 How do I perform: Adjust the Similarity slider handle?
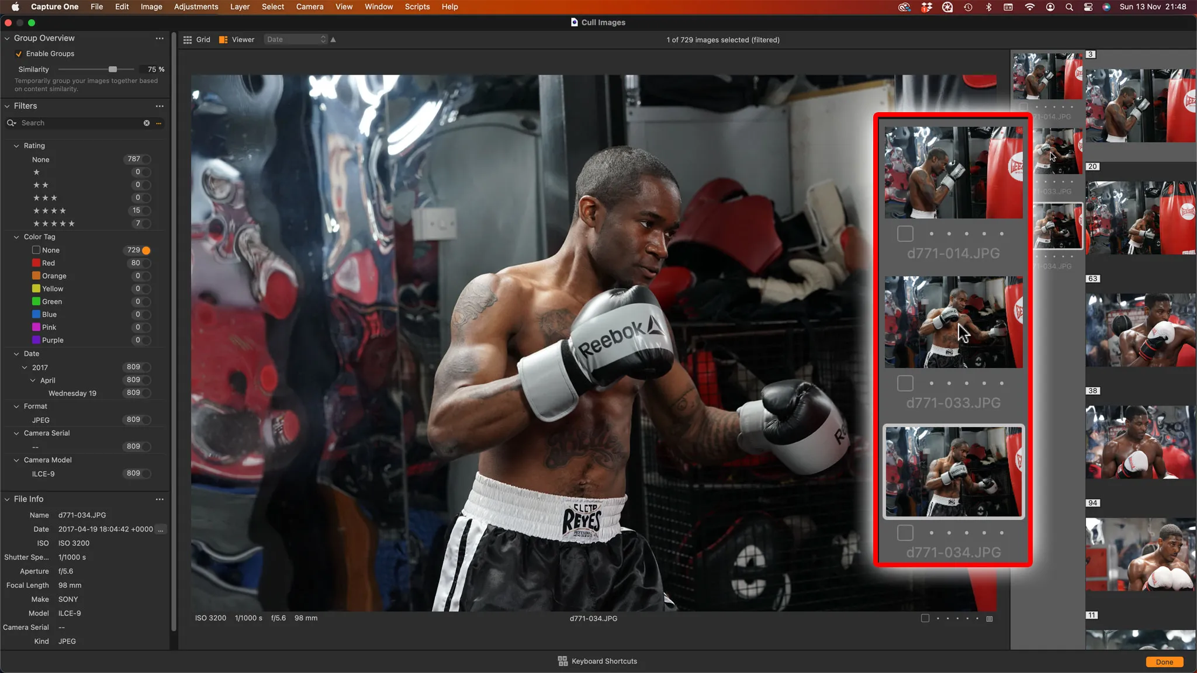[113, 70]
